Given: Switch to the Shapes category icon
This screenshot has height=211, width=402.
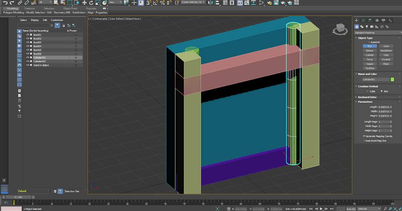Looking at the screenshot, I should click(x=362, y=26).
